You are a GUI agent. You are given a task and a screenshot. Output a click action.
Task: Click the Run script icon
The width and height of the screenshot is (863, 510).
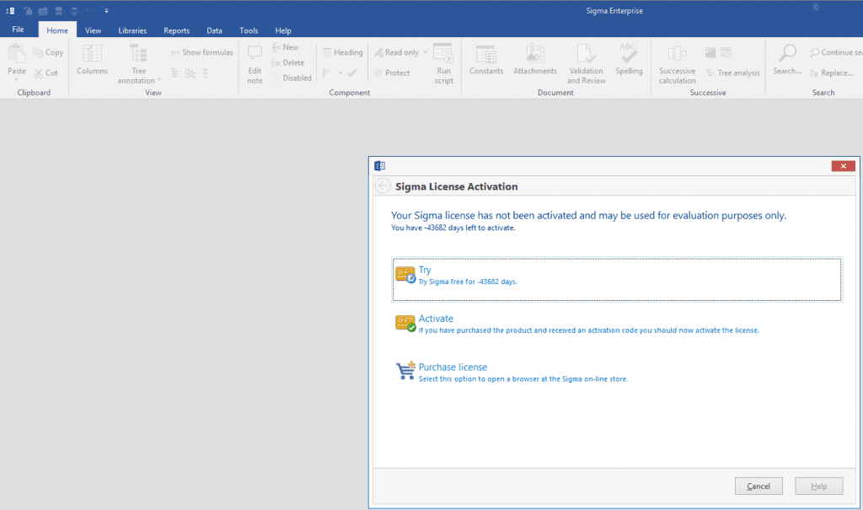coord(444,54)
